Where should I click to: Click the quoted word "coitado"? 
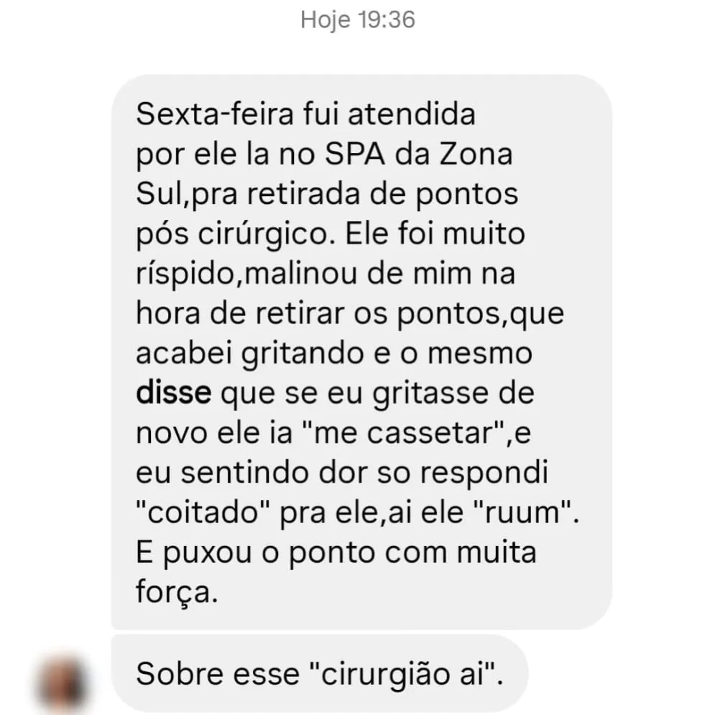pos(203,512)
